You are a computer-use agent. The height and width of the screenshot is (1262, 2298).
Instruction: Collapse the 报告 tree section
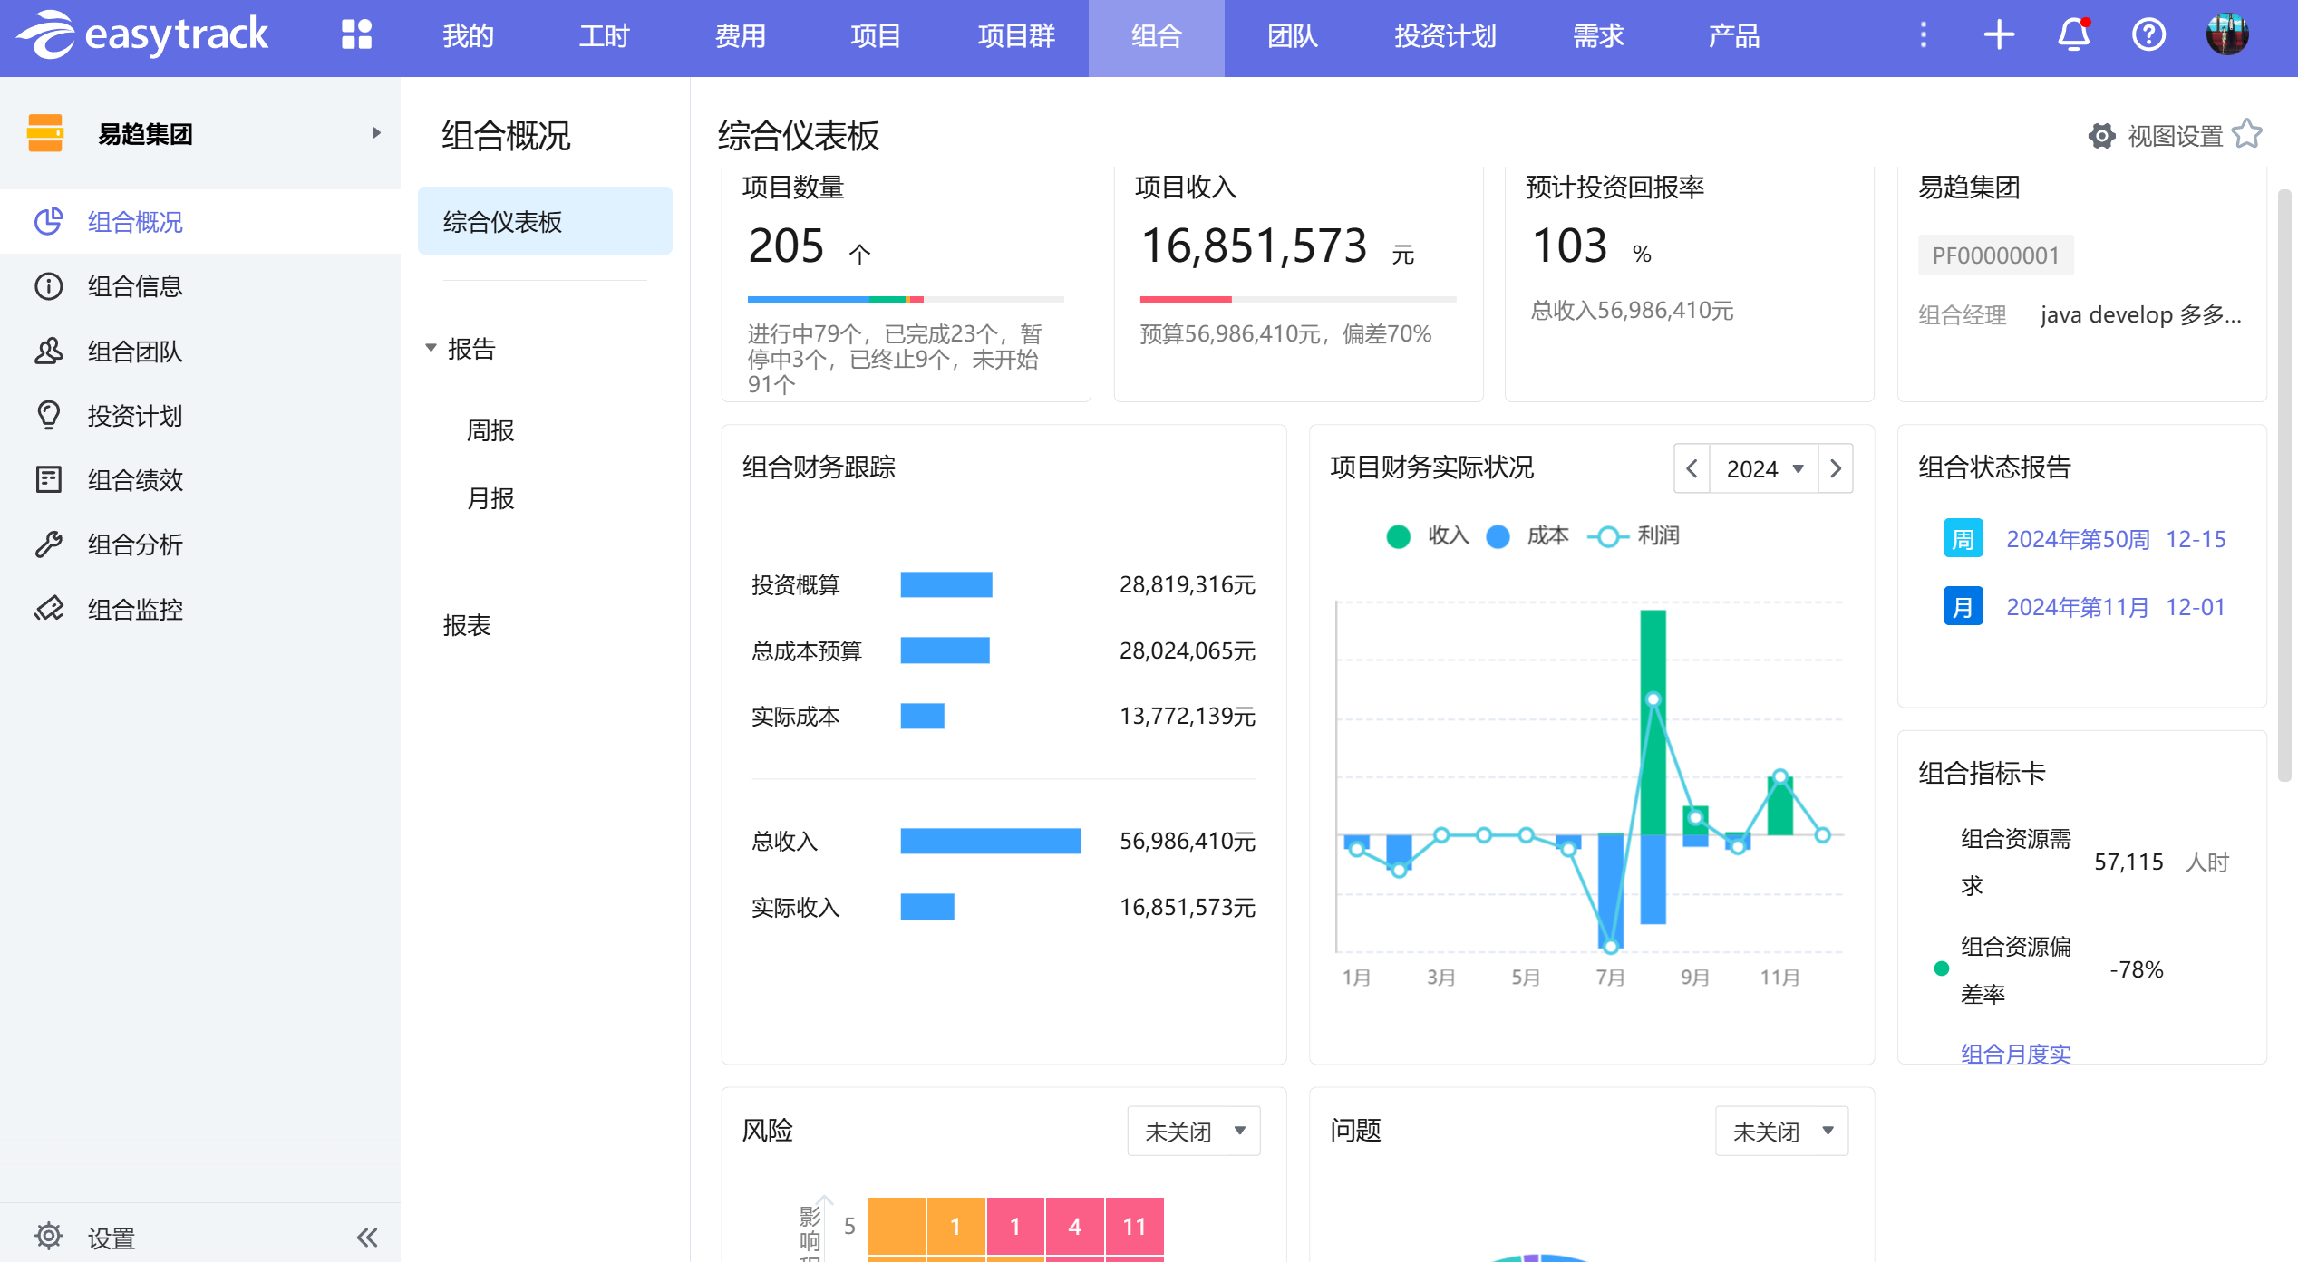[x=431, y=348]
